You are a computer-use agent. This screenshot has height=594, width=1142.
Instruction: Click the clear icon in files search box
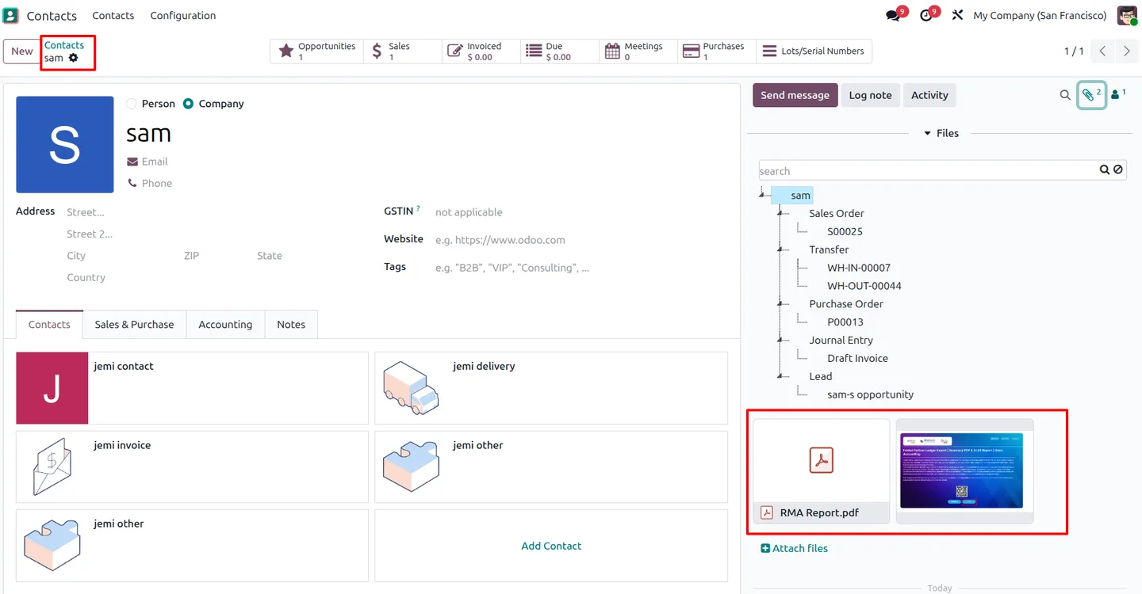click(1117, 169)
